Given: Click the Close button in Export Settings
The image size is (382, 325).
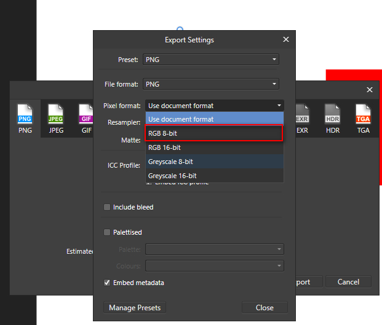Looking at the screenshot, I should point(265,308).
